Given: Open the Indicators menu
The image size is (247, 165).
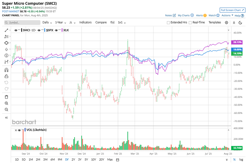Looking at the screenshot, I should (85, 22).
